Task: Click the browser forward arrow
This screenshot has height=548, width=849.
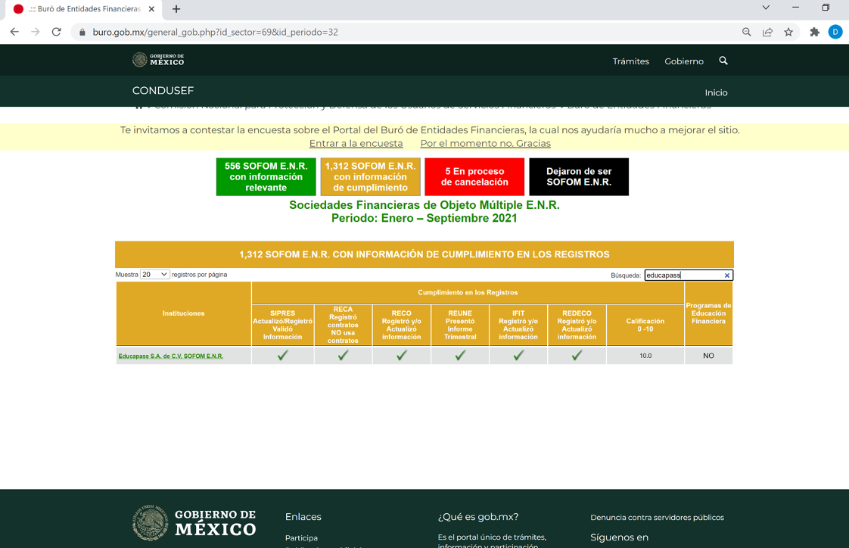Action: [36, 32]
